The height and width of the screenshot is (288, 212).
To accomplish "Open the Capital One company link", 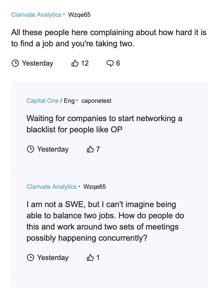I will point(43,101).
